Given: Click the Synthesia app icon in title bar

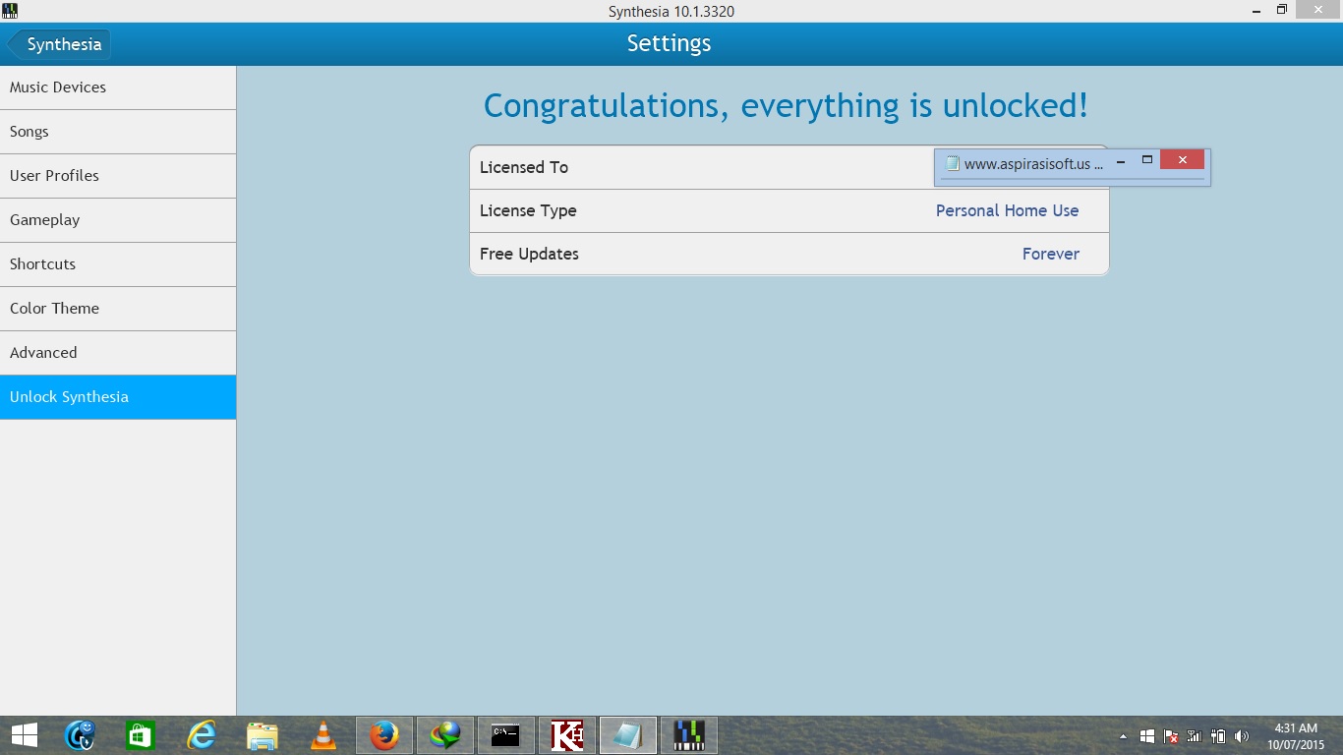Looking at the screenshot, I should tap(10, 11).
